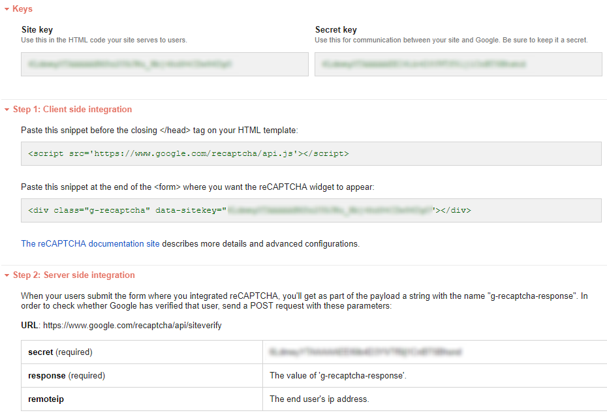
Task: Click the secret (required) table cell
Action: click(142, 352)
